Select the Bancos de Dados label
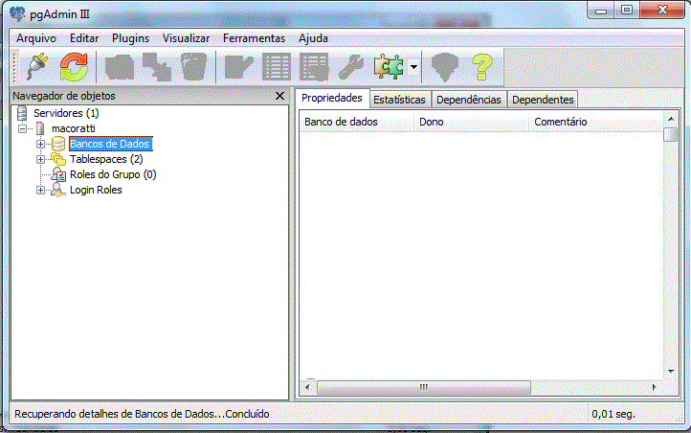 pyautogui.click(x=111, y=144)
